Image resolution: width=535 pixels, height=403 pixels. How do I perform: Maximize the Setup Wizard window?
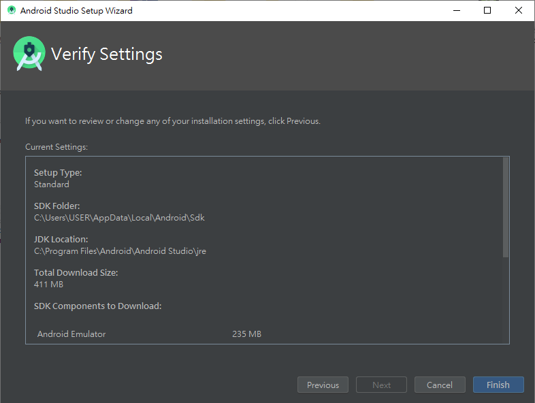(487, 10)
